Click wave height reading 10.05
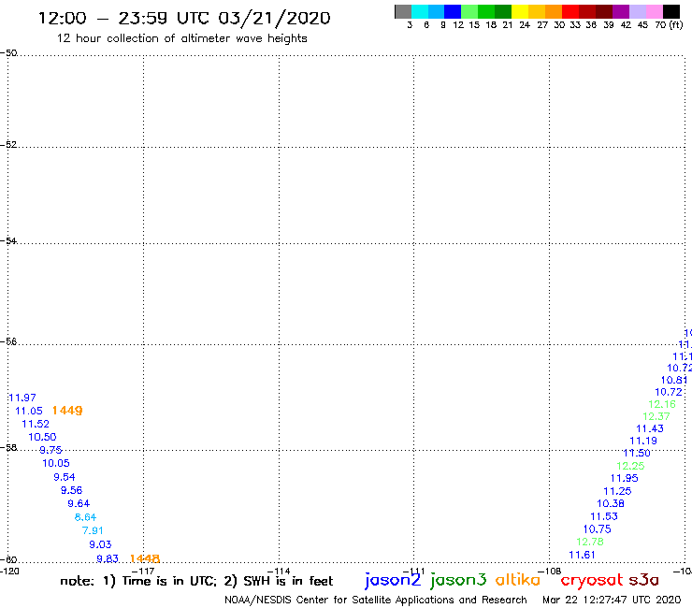The height and width of the screenshot is (608, 692). tap(55, 463)
